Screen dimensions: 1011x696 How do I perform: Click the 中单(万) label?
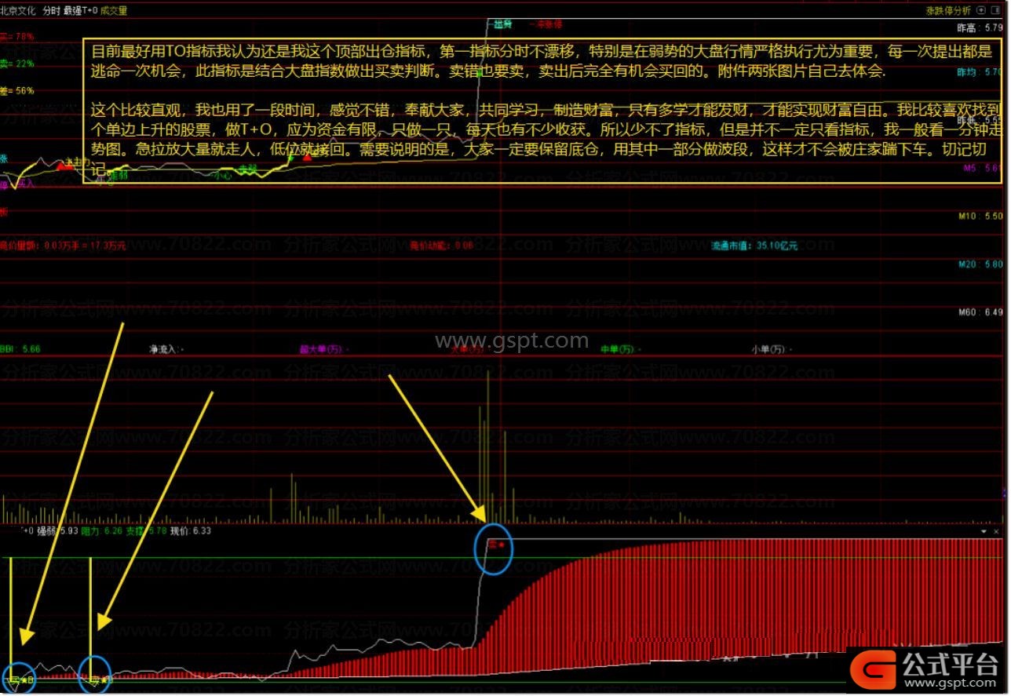[616, 349]
